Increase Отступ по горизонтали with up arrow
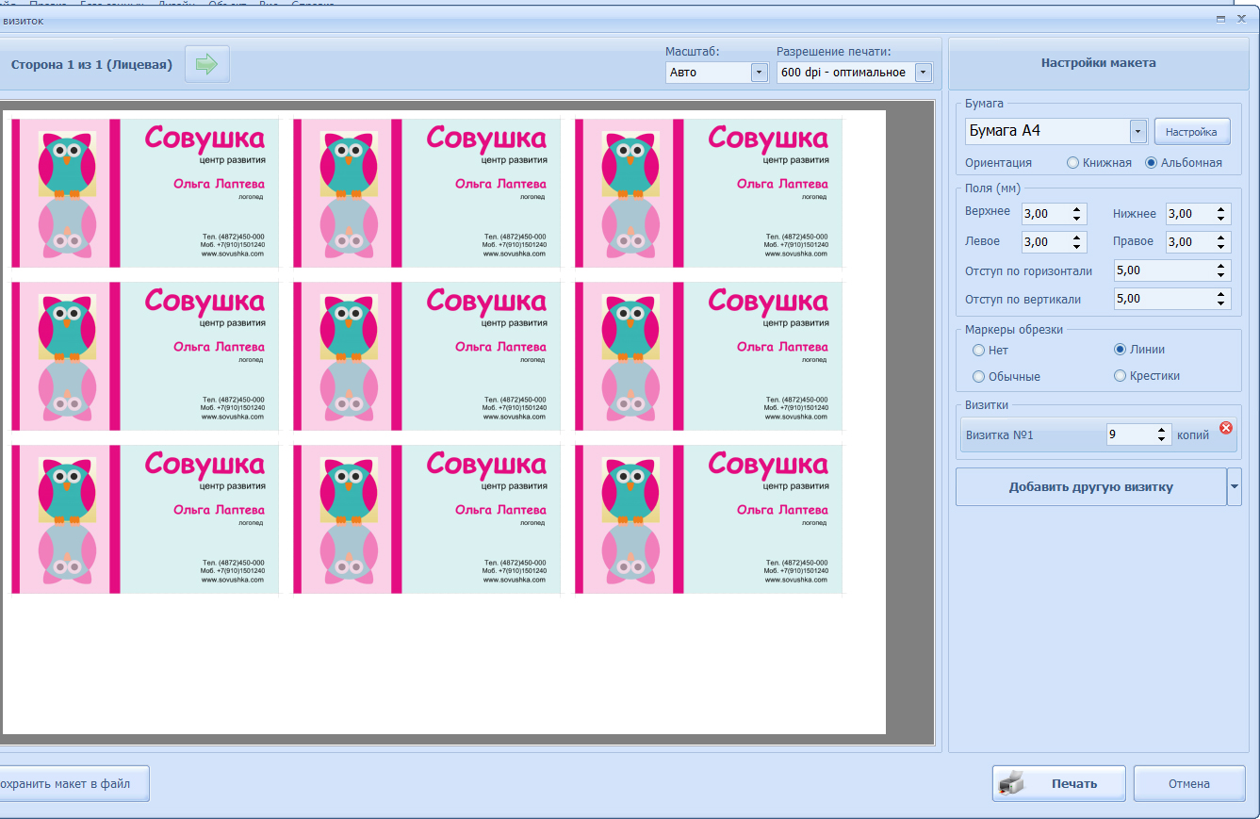 [1221, 266]
